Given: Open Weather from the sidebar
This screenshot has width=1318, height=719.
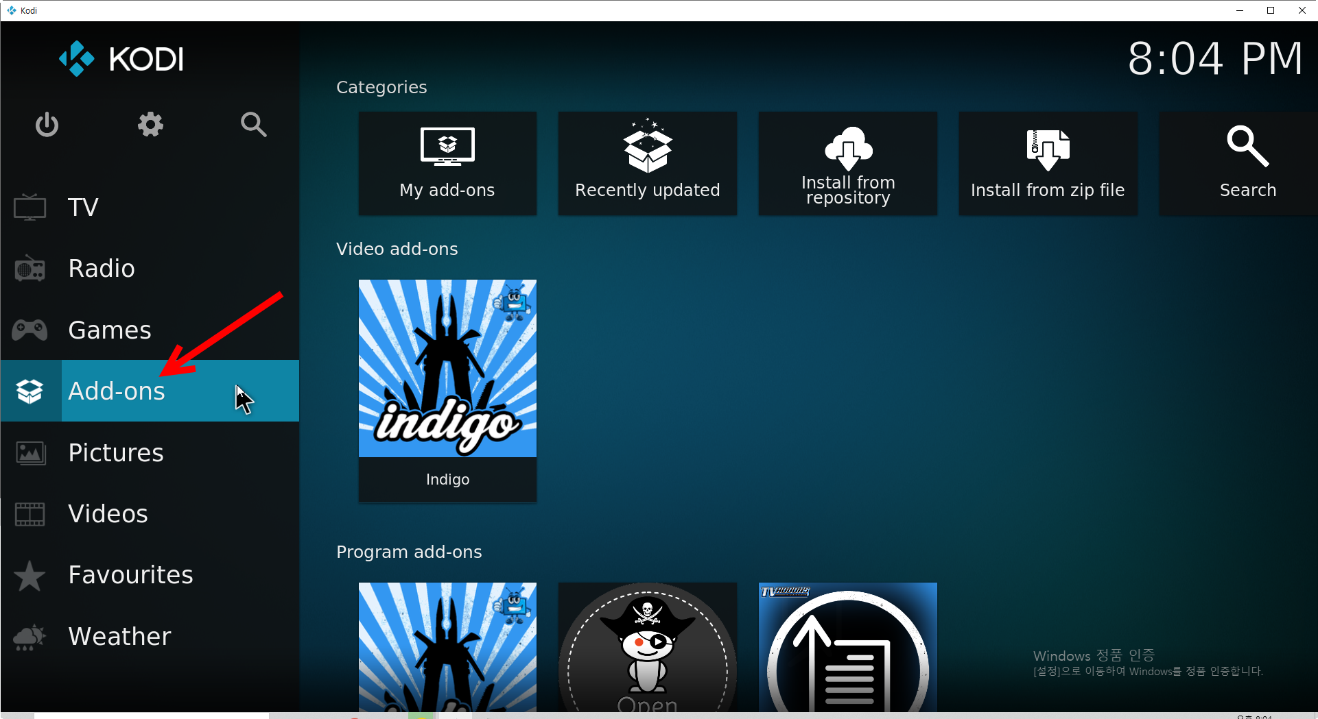Looking at the screenshot, I should [150, 636].
